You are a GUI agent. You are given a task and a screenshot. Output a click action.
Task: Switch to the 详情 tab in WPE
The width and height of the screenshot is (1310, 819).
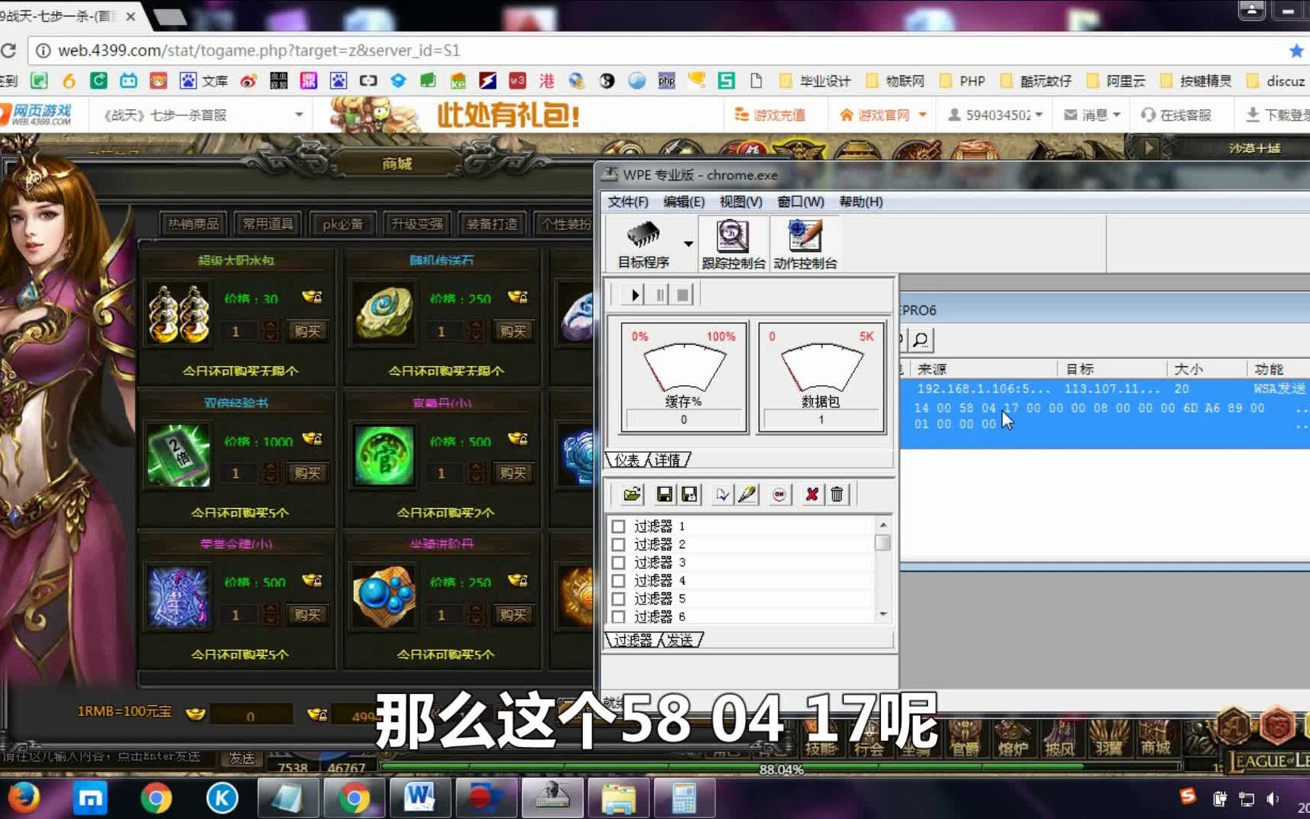tap(668, 460)
